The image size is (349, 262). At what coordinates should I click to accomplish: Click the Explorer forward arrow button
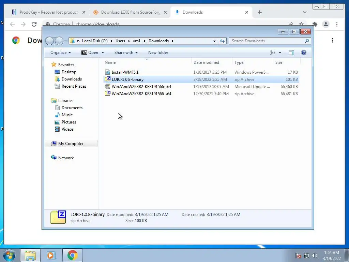click(59, 41)
